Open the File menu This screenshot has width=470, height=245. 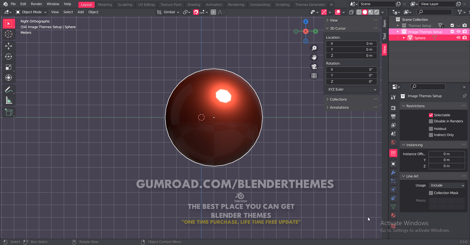(13, 4)
